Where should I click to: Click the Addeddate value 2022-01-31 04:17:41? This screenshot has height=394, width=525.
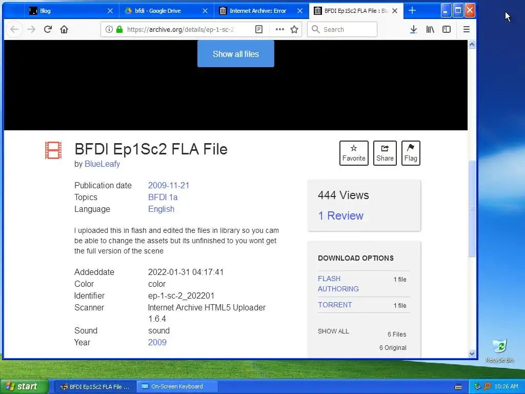(x=186, y=272)
